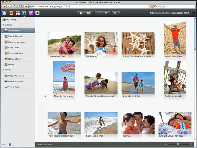Open the Account silhouette icon
Screen dimensions: 197x148
click(x=38, y=13)
